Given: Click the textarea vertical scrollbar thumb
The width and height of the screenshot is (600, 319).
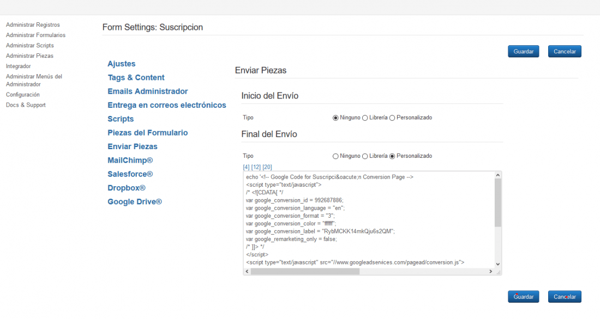Looking at the screenshot, I should [498, 203].
